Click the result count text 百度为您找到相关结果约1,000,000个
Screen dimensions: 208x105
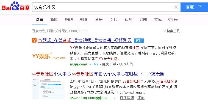tap(59, 31)
